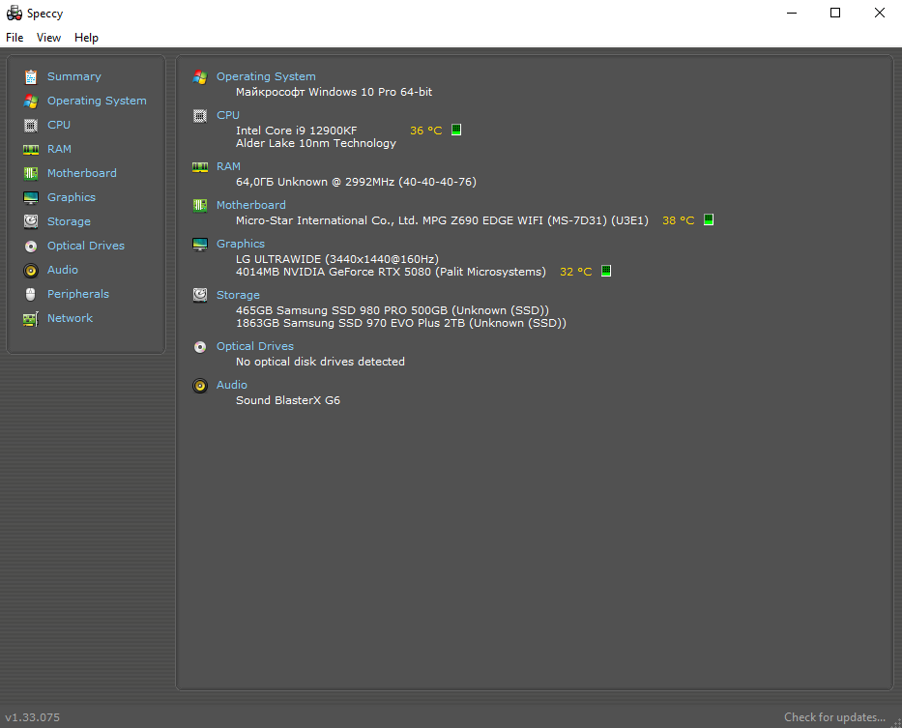
Task: Open the File menu
Action: [15, 38]
